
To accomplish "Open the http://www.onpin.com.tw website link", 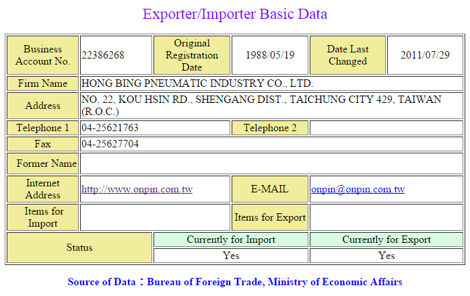I will (x=137, y=189).
